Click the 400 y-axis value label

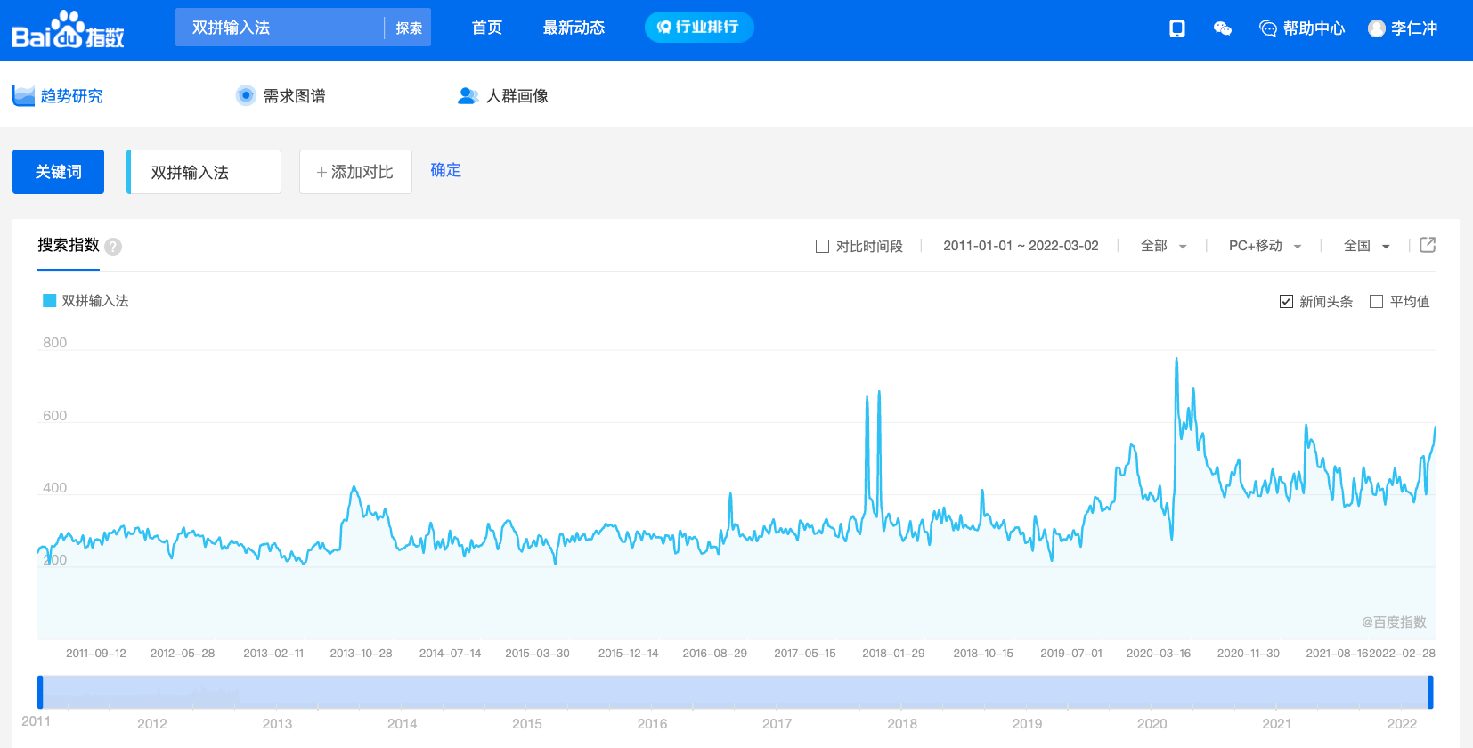[x=54, y=488]
